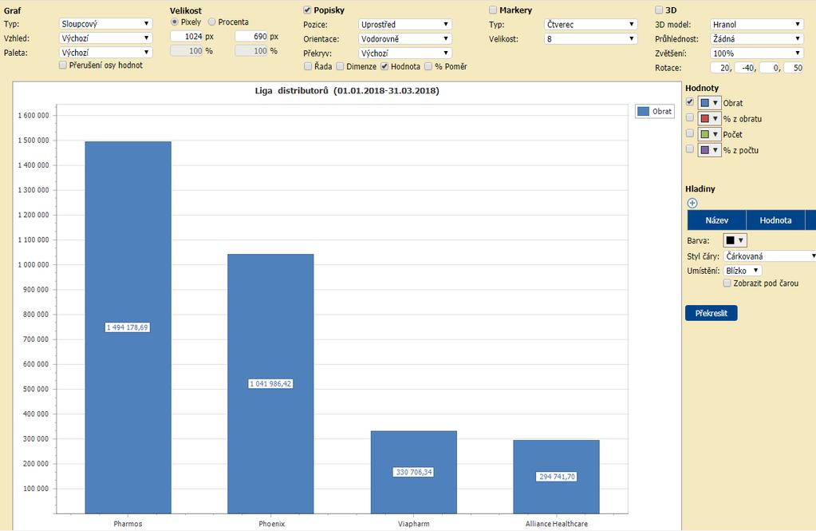Viewport: 816px width, 531px height.
Task: Open the marker Velikost dropdown
Action: click(x=591, y=38)
